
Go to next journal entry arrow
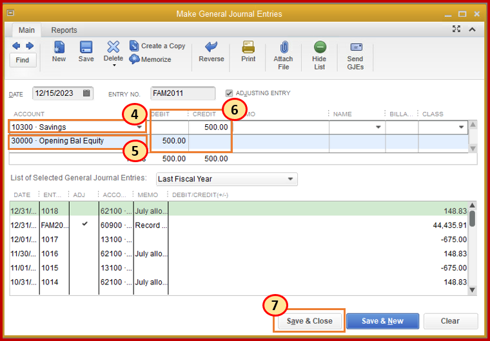30,46
